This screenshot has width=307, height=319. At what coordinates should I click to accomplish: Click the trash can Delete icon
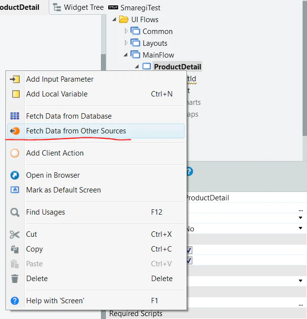15,279
